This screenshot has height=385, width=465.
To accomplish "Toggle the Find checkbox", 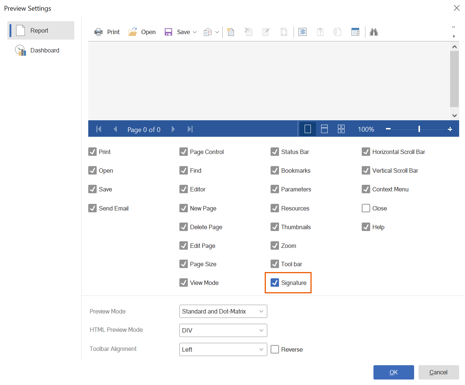I will [x=183, y=170].
